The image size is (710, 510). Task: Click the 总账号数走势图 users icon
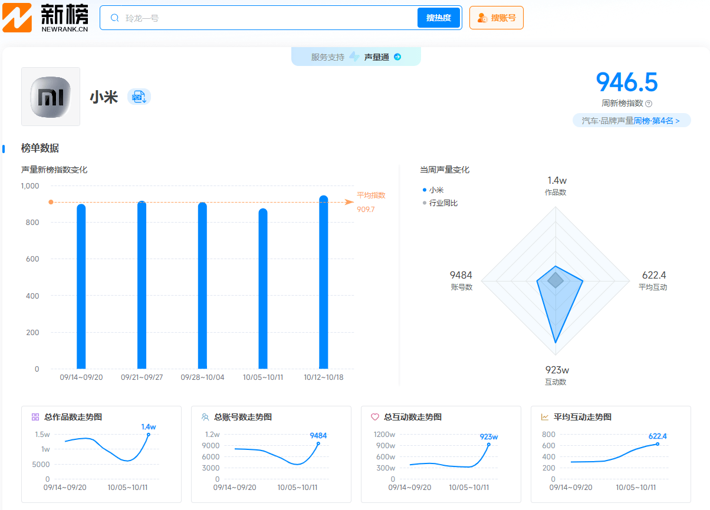205,417
